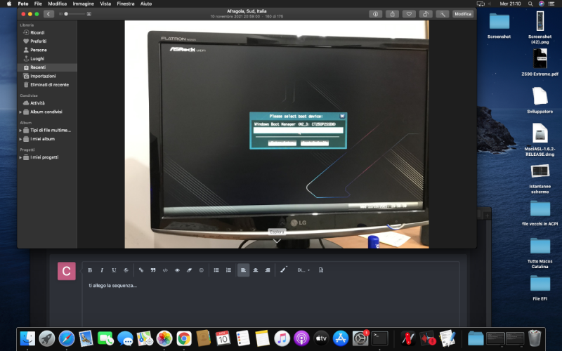Open the File menu
Viewport: 562px width, 351px height.
coord(38,4)
